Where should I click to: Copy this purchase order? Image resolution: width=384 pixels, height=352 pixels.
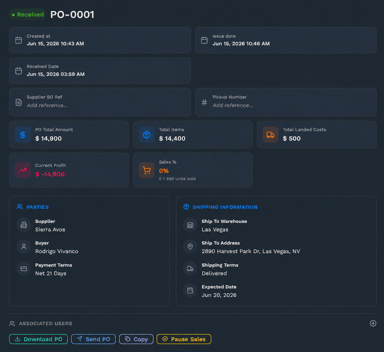(136, 339)
